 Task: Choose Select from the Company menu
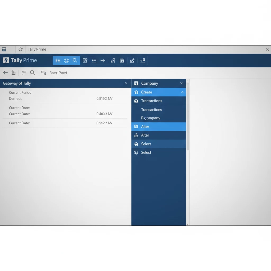pos(146,144)
